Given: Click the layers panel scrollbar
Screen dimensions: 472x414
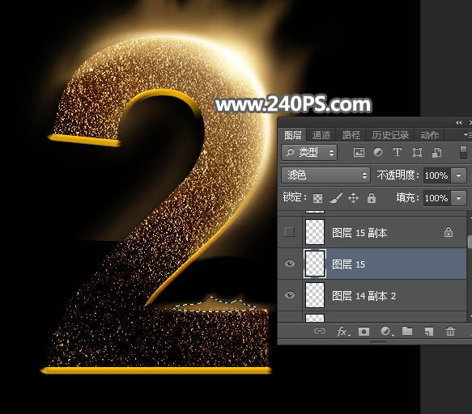Looking at the screenshot, I should pos(470,242).
